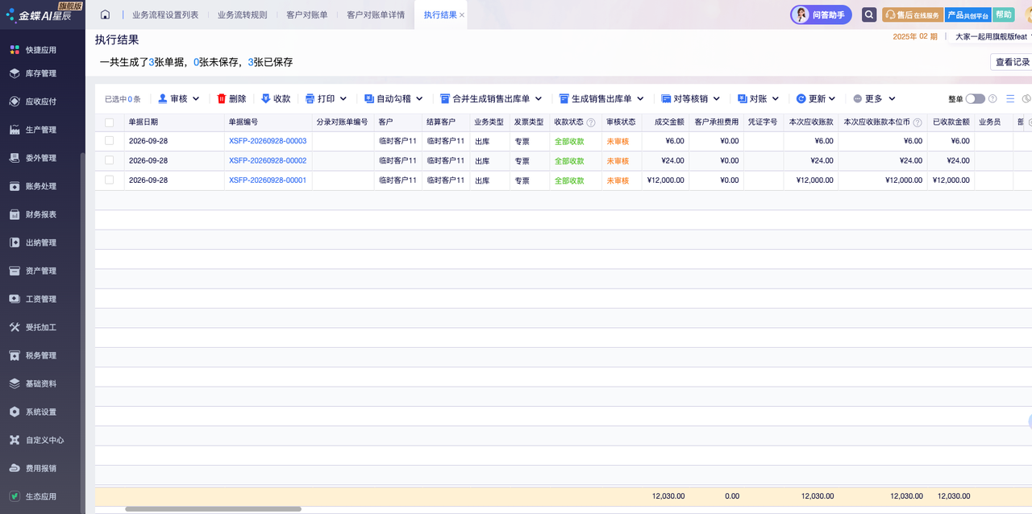Open the home page icon tab
1032x514 pixels.
[105, 15]
